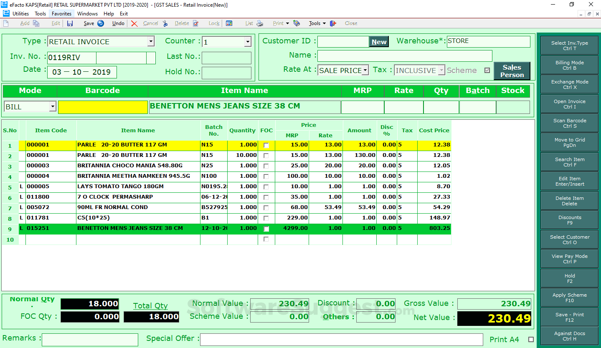Toggle FOC checkbox for Britannia Choco Mania row
601x348 pixels.
266,166
